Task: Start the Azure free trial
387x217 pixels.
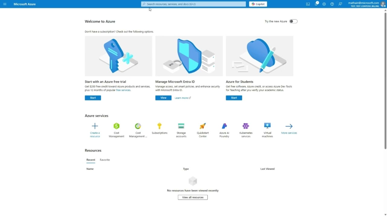Action: point(93,98)
